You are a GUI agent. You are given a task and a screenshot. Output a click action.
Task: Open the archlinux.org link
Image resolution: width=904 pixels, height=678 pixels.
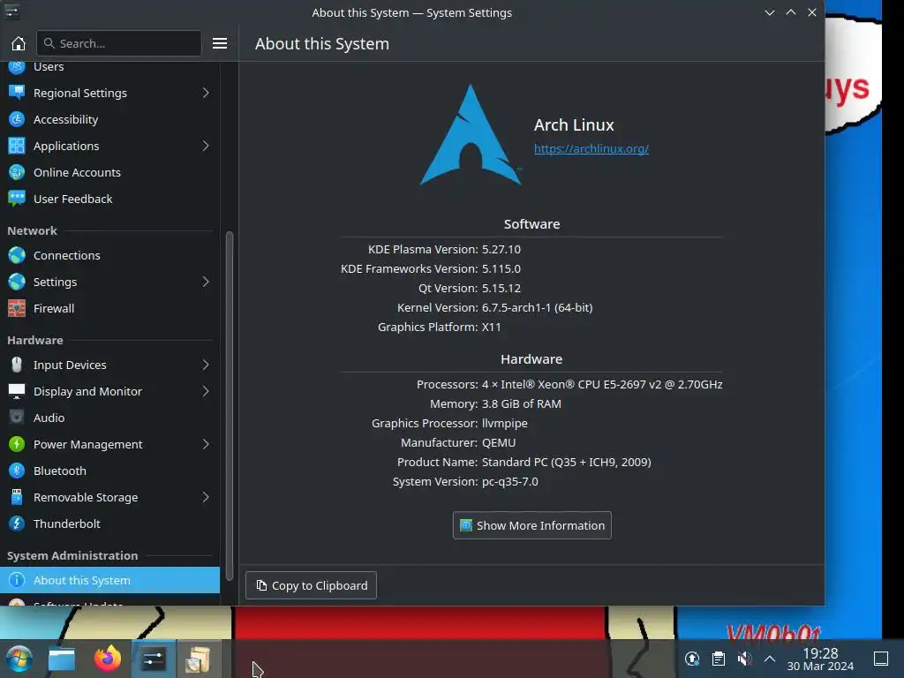591,148
